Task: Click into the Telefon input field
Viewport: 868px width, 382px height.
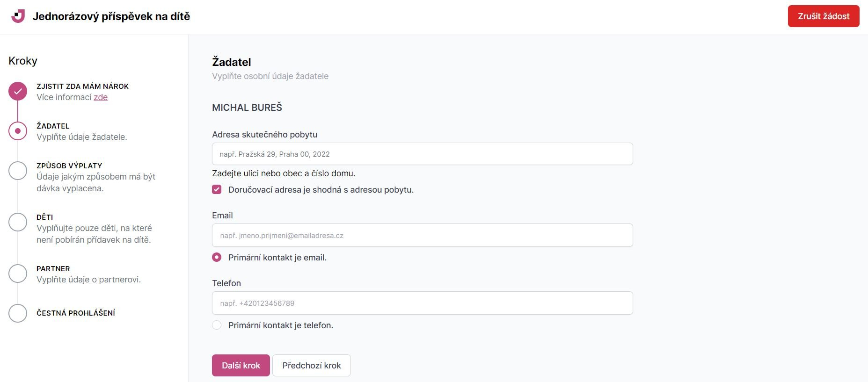Action: (422, 303)
